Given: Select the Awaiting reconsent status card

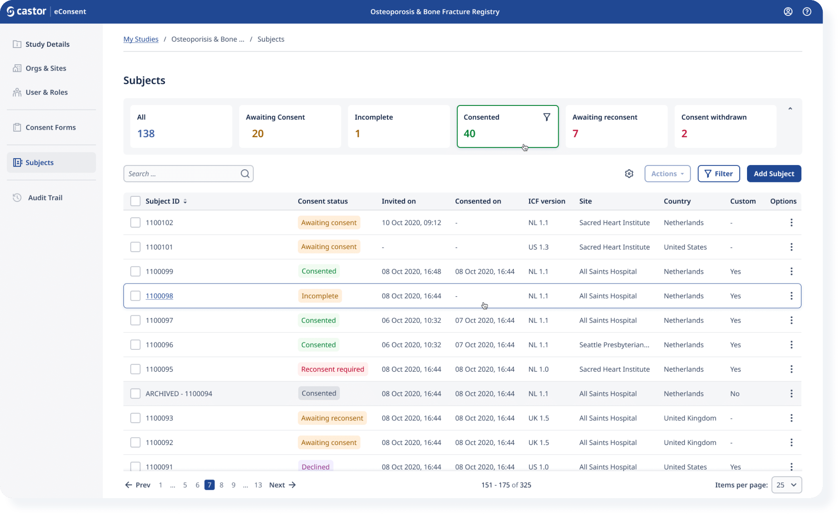Looking at the screenshot, I should [x=617, y=127].
